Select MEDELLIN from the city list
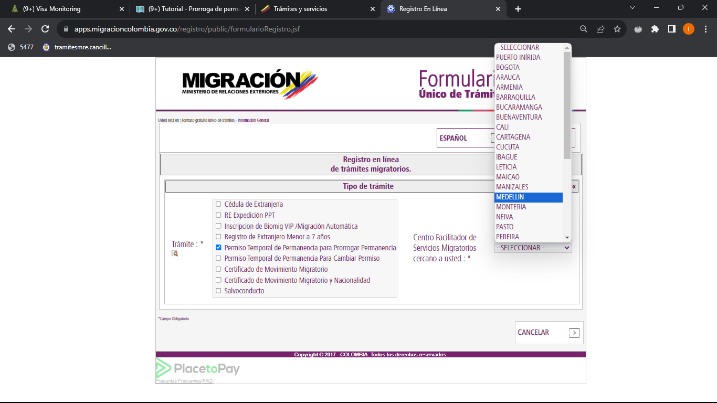This screenshot has width=717, height=403. click(x=528, y=197)
